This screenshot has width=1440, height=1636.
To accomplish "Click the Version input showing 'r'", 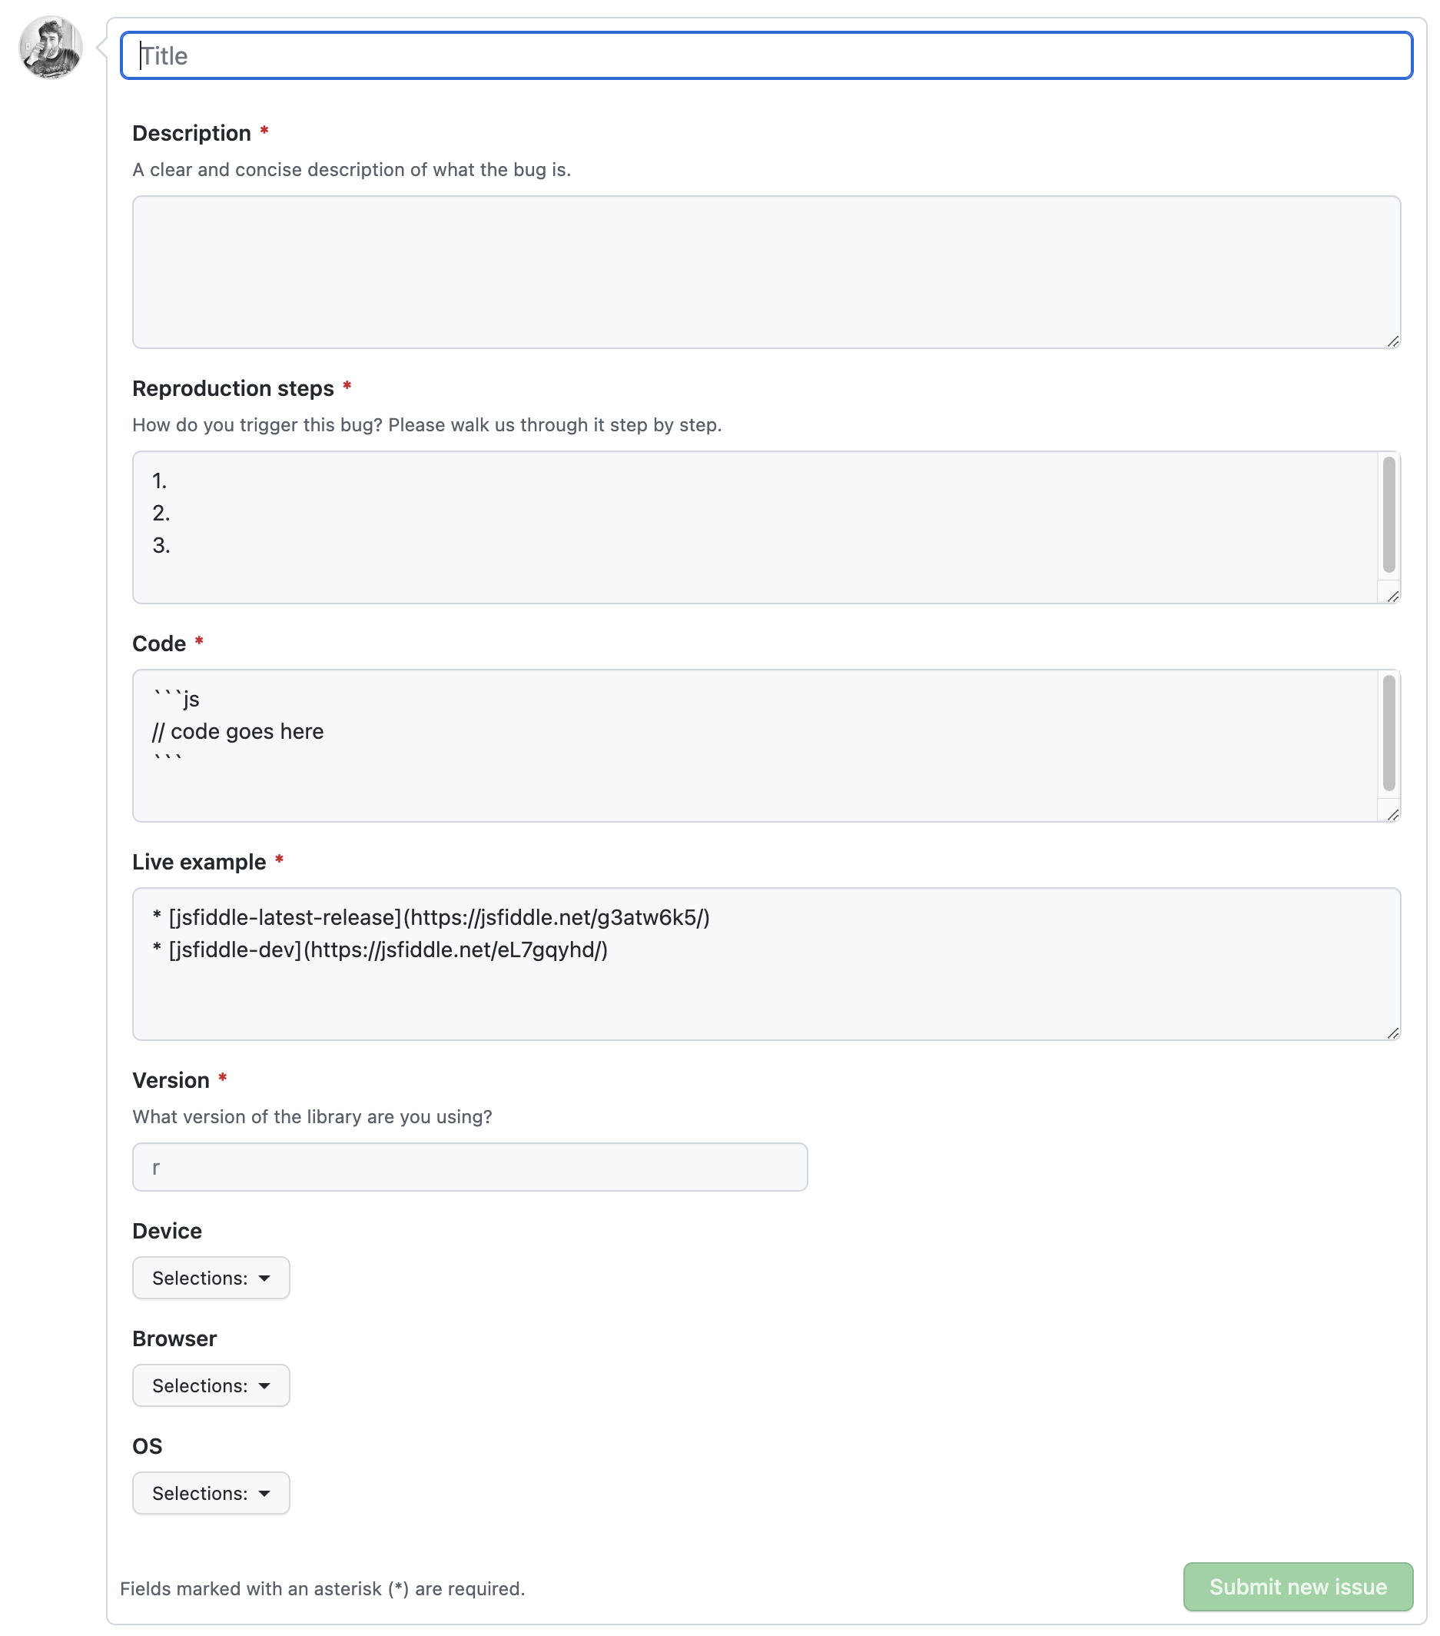I will [x=470, y=1167].
